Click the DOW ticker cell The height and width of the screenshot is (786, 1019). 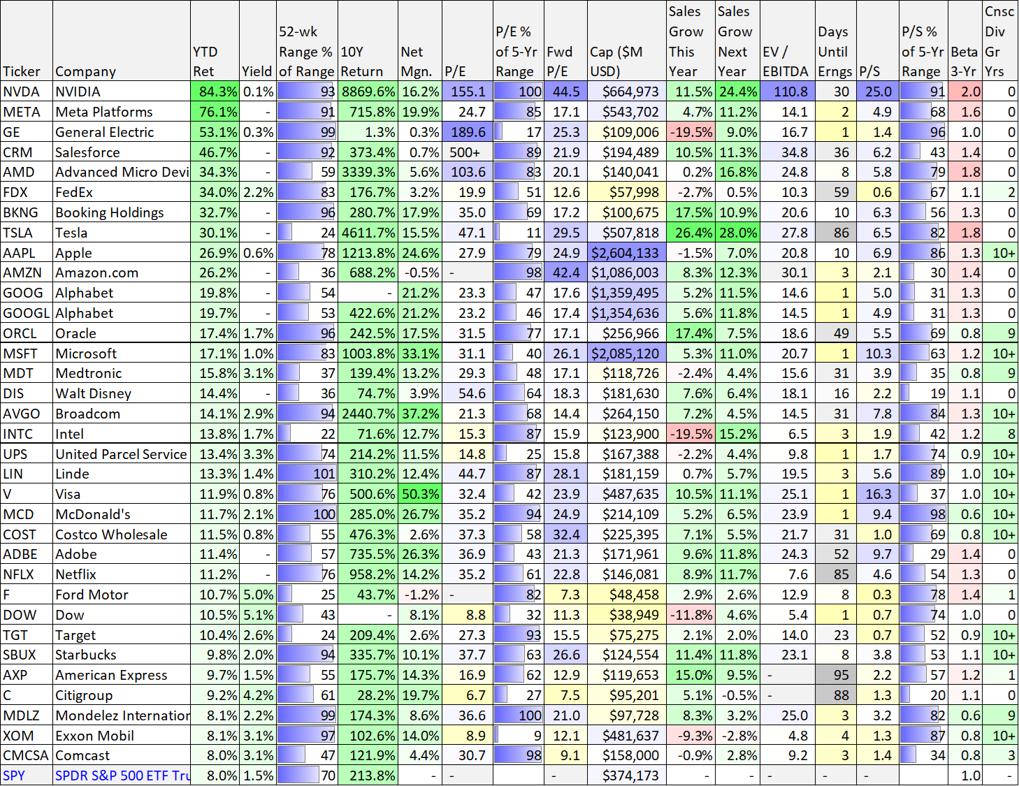tap(27, 615)
